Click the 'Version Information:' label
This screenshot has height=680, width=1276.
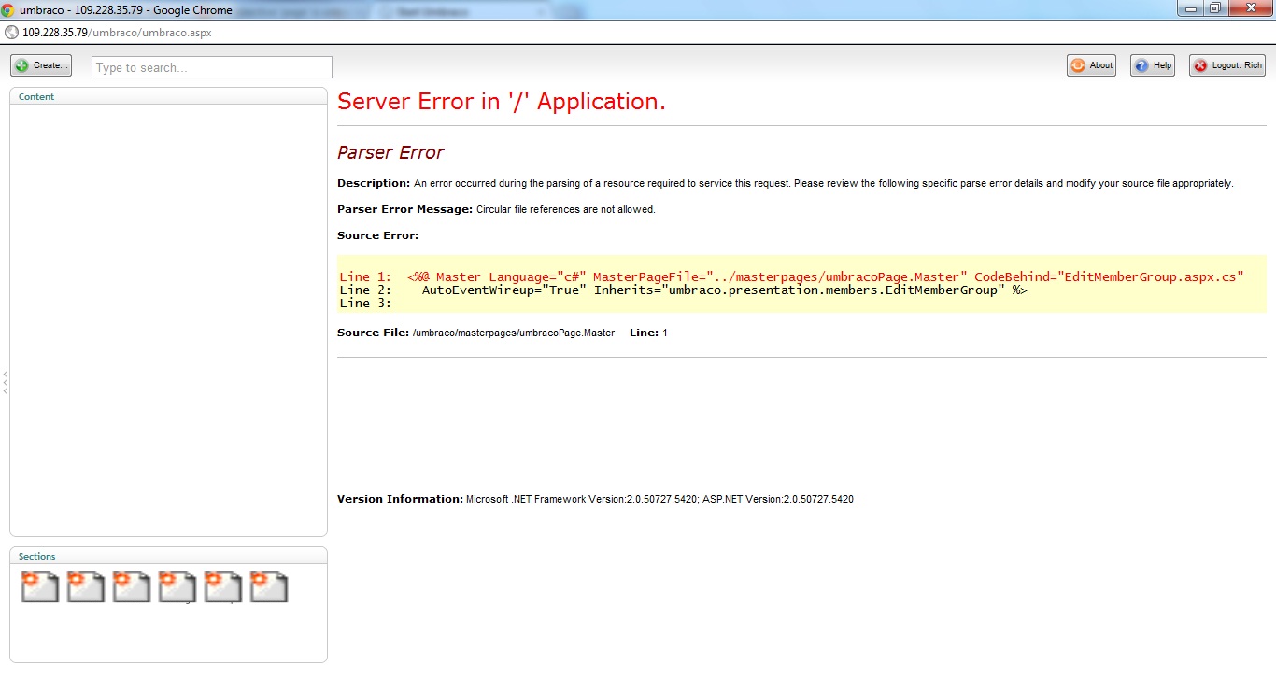[400, 499]
